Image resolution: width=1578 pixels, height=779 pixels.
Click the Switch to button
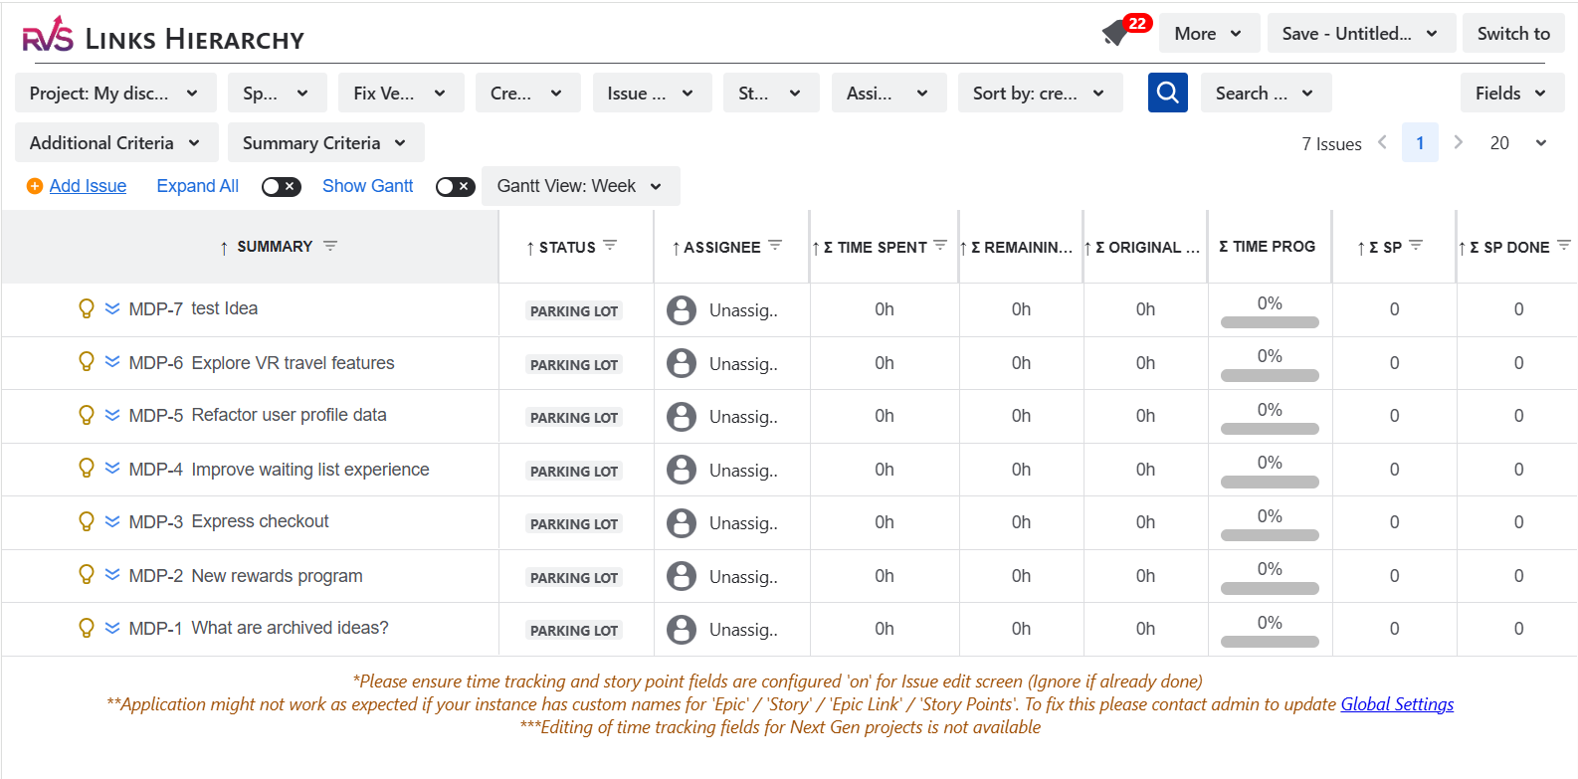[x=1513, y=33]
